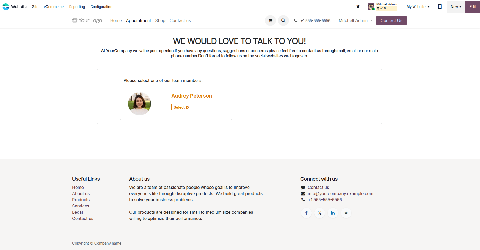Open My Website switcher dropdown

[418, 7]
